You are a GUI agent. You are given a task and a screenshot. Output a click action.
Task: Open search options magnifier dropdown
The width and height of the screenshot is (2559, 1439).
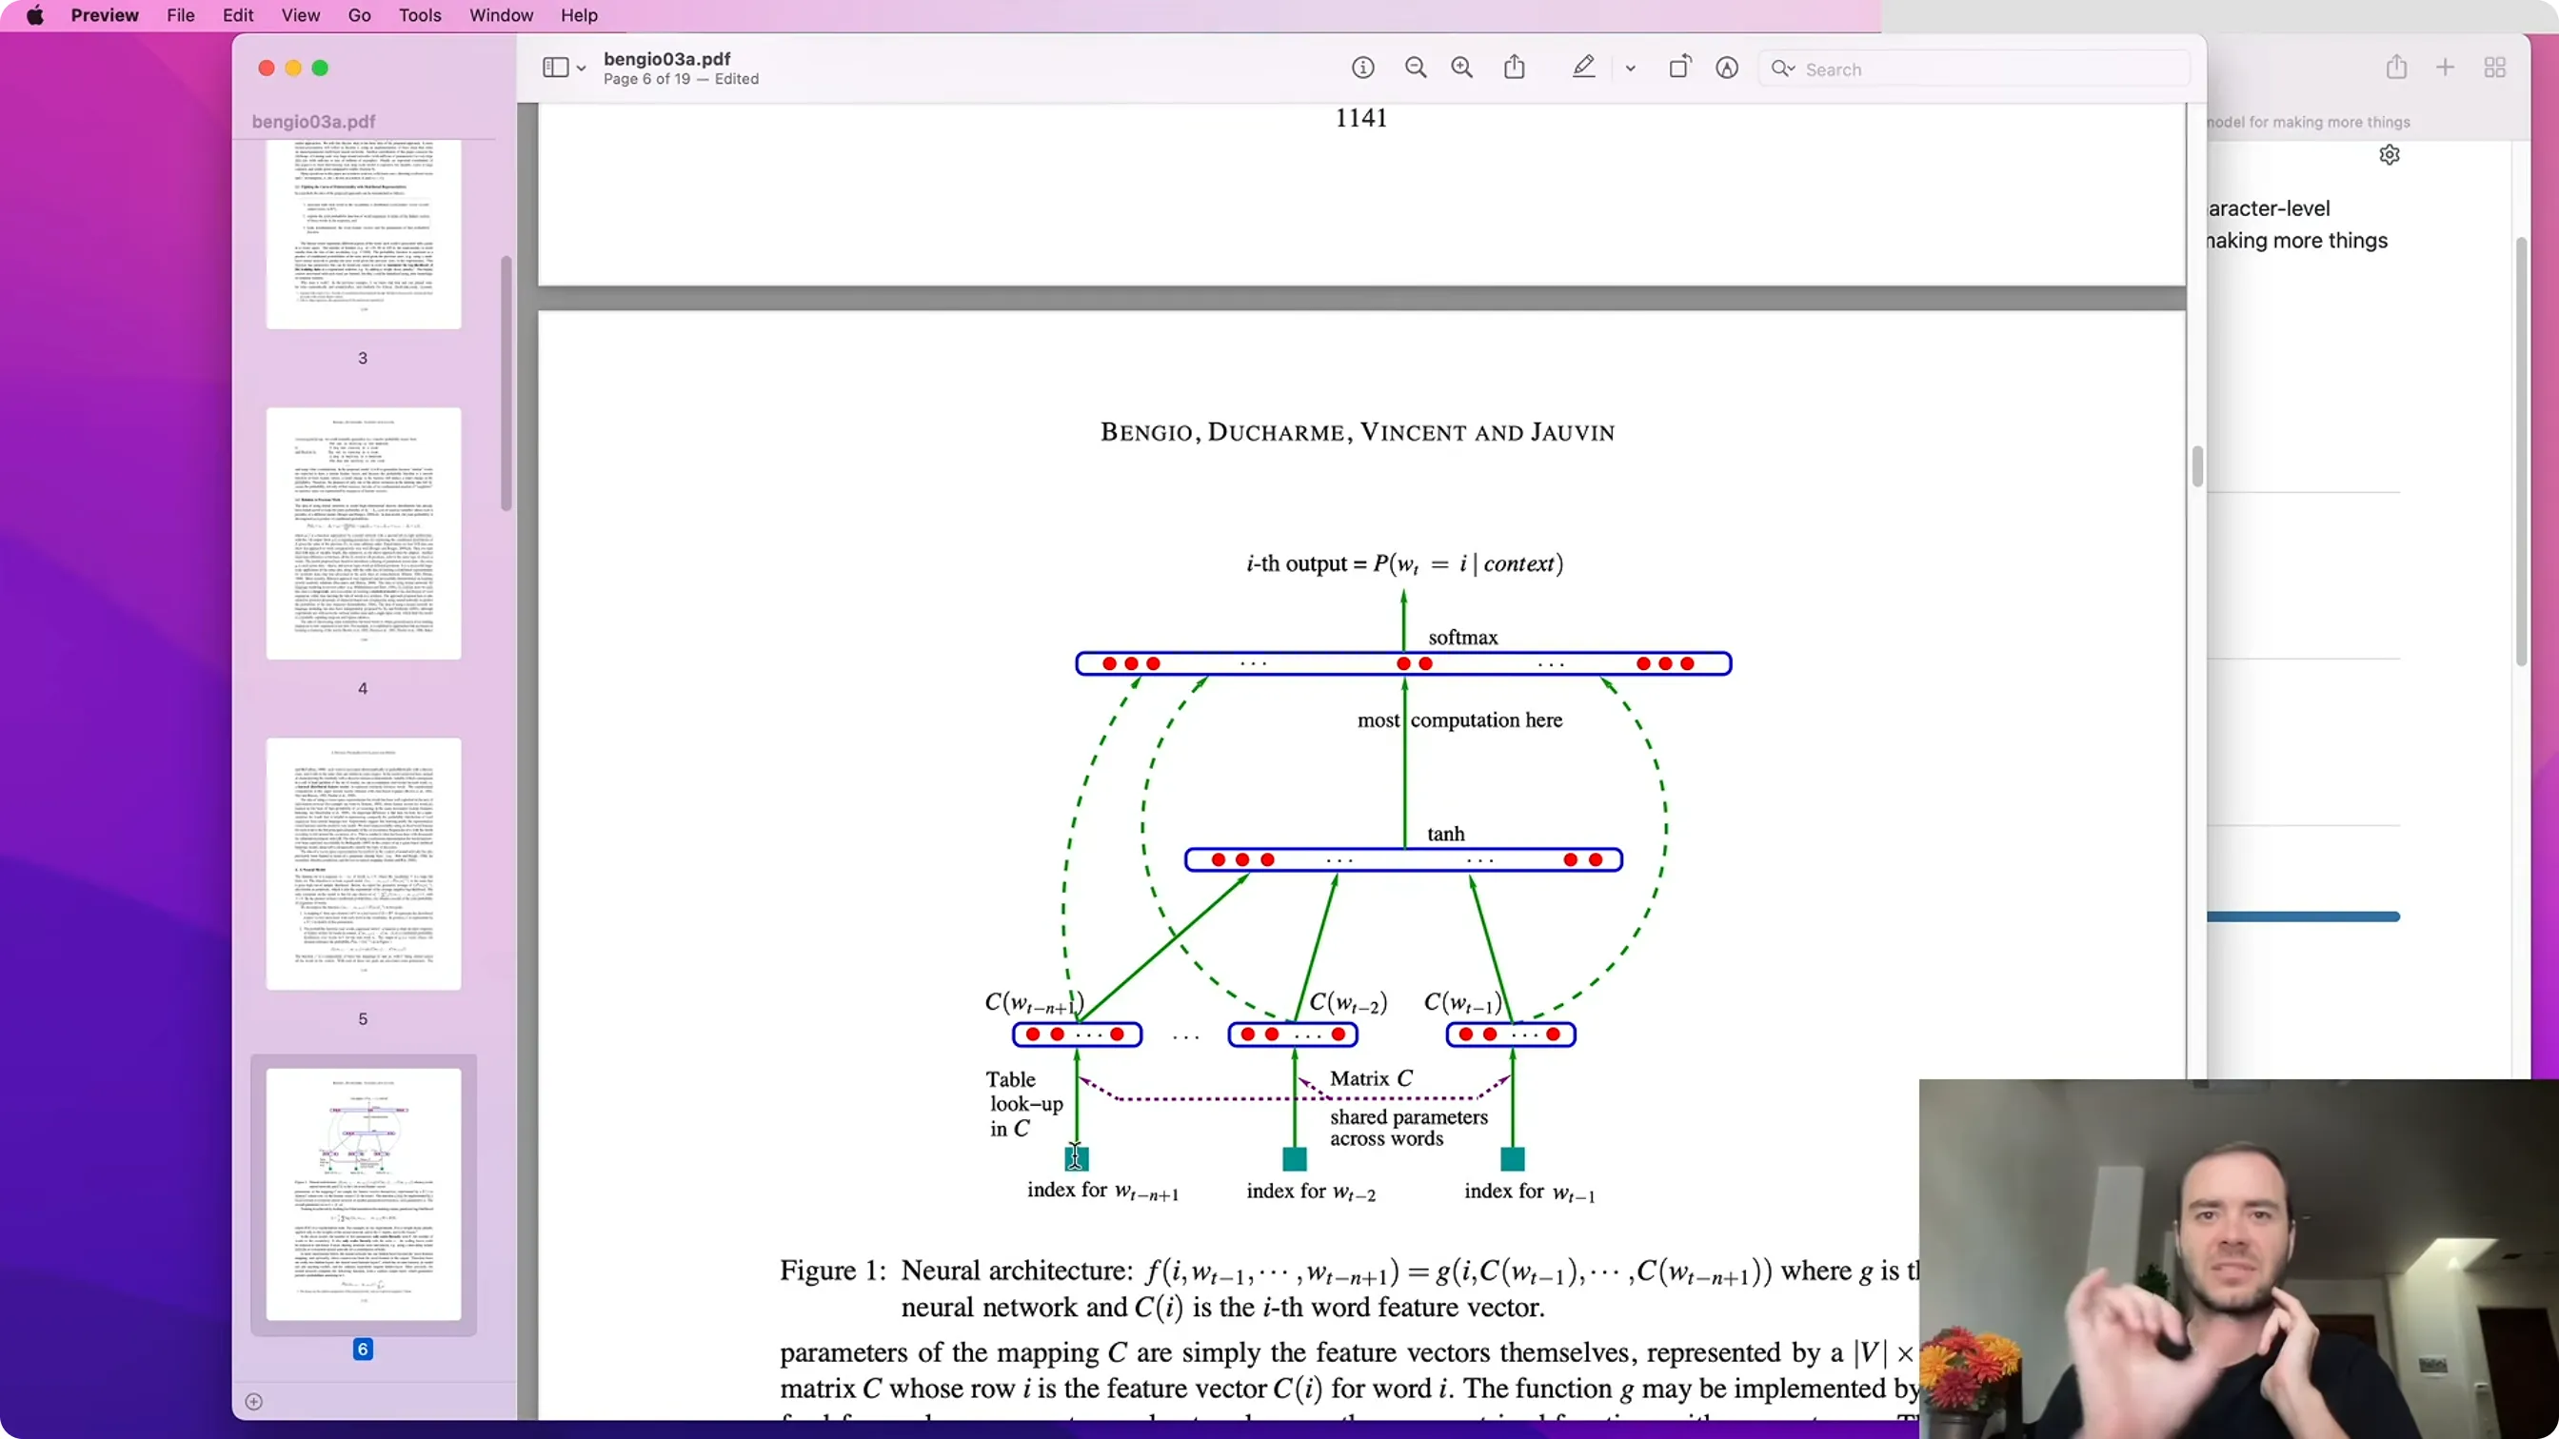(1783, 69)
